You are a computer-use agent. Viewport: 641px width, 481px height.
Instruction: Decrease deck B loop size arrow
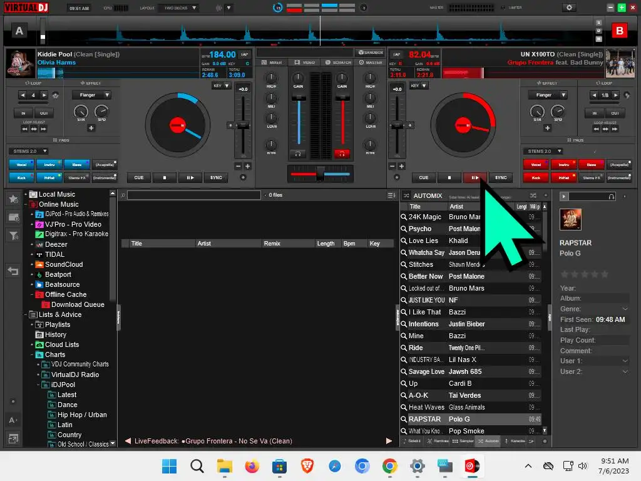(594, 95)
